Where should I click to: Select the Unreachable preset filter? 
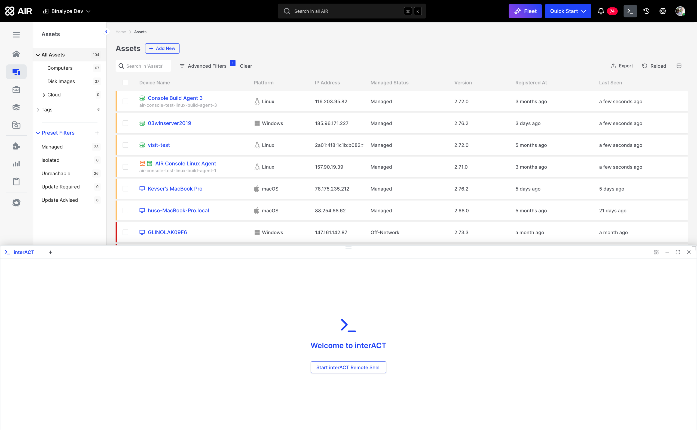pyautogui.click(x=56, y=173)
